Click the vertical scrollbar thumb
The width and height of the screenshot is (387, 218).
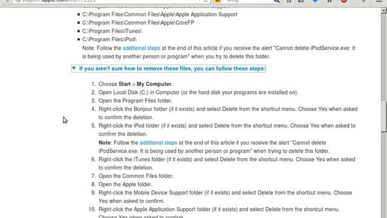pyautogui.click(x=383, y=117)
